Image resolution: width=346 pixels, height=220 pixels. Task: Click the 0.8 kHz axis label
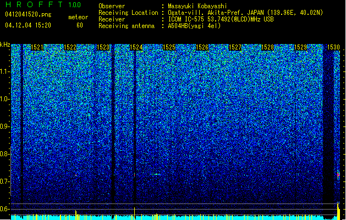point(5,154)
